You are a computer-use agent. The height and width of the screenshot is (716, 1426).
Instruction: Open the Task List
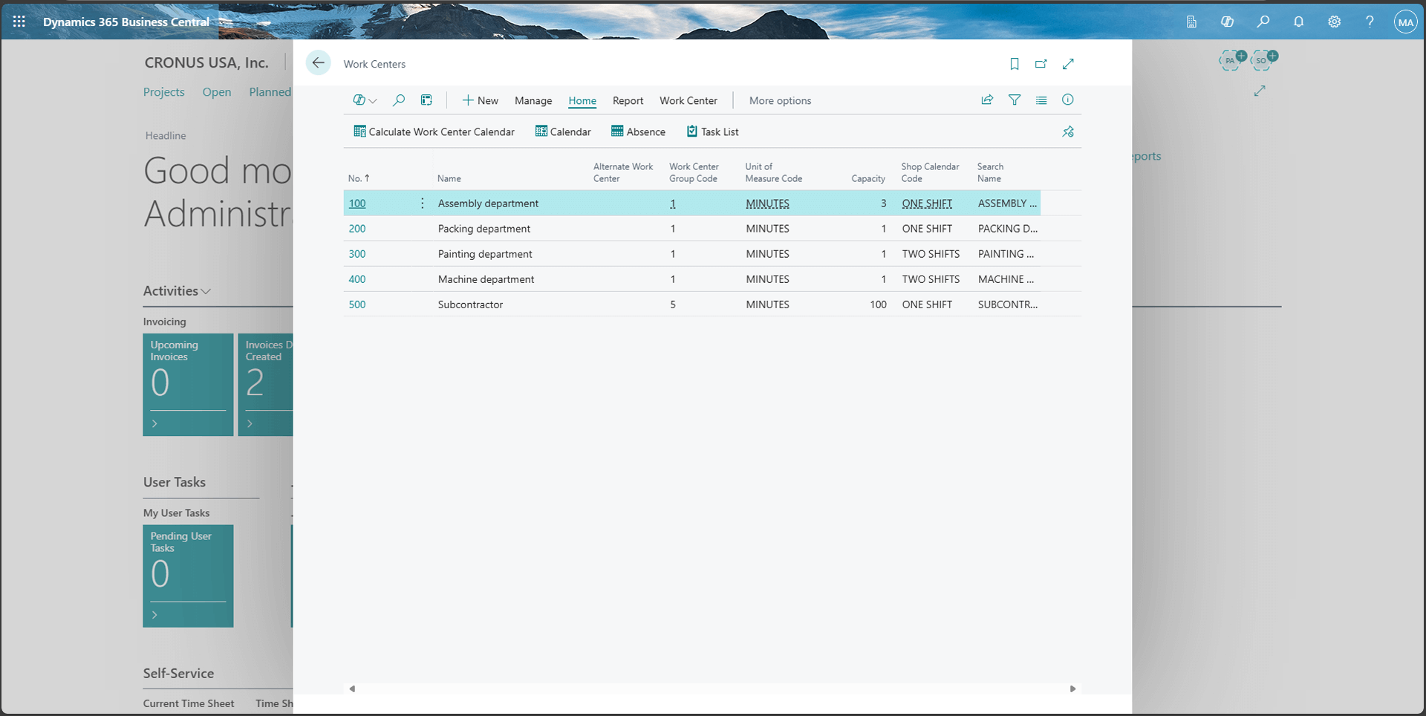coord(712,131)
